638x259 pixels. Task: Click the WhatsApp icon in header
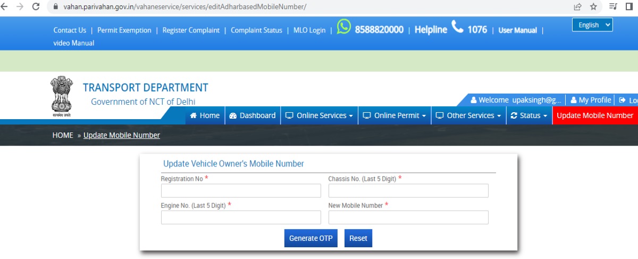344,27
